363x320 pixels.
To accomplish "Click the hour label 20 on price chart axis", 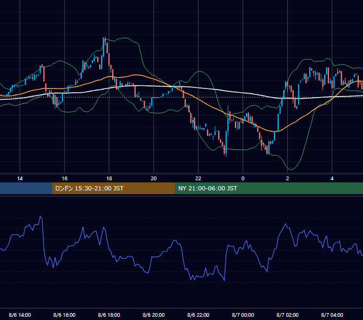I will pos(154,178).
